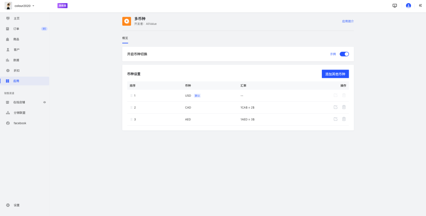Click the 操作 column header
The height and width of the screenshot is (216, 426).
344,86
